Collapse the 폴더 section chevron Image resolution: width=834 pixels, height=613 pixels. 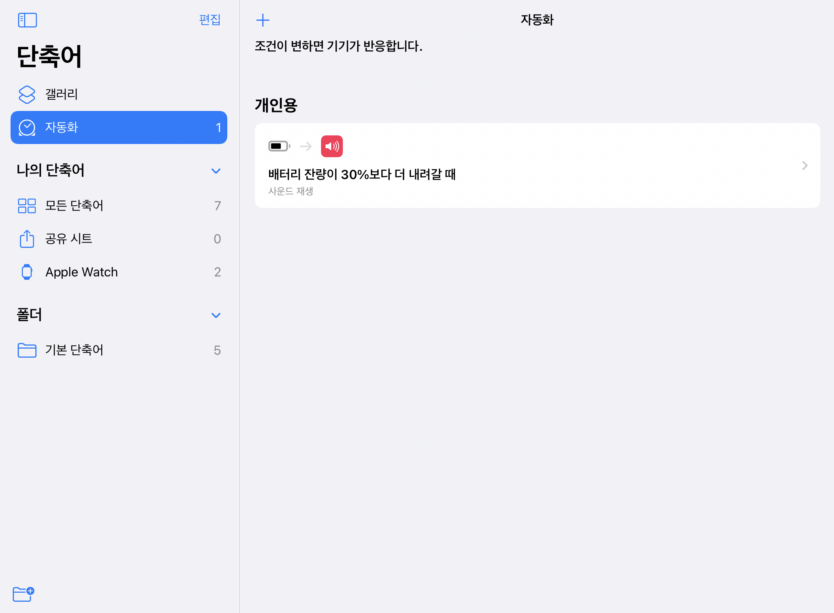[216, 315]
